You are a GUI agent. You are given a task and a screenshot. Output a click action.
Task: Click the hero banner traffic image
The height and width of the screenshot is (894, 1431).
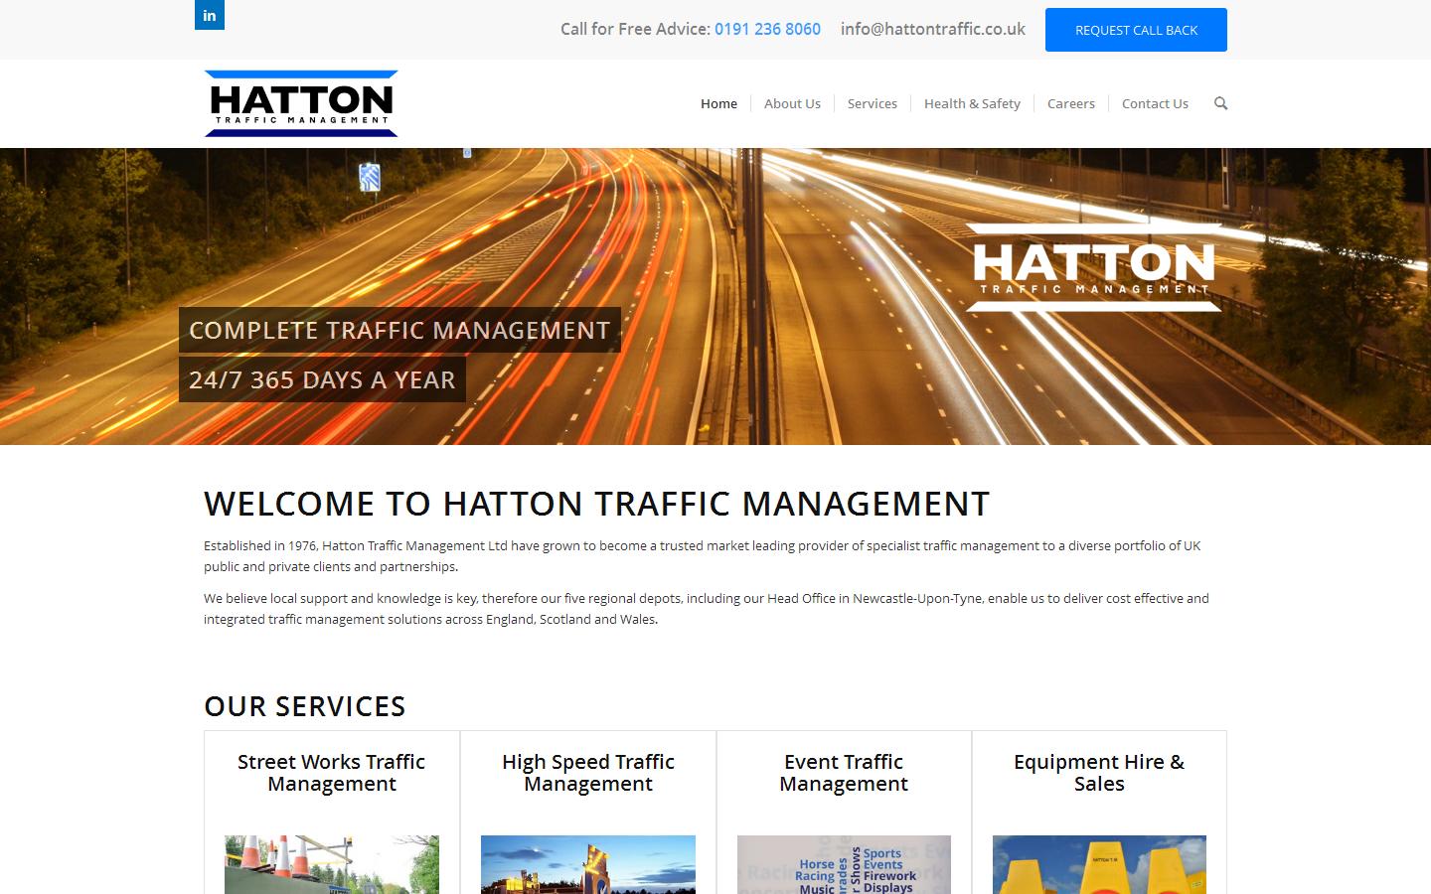click(596, 298)
